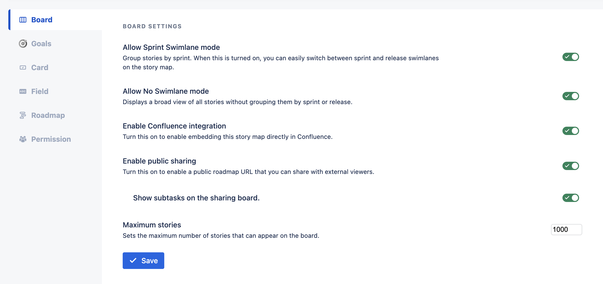Select the Permission settings tab

pyautogui.click(x=51, y=139)
